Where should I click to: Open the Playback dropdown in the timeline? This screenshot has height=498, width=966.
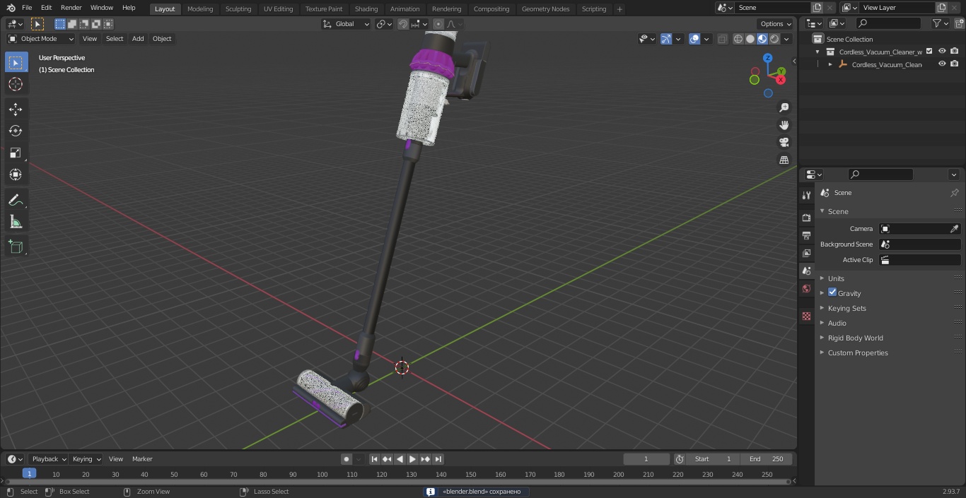(48, 459)
